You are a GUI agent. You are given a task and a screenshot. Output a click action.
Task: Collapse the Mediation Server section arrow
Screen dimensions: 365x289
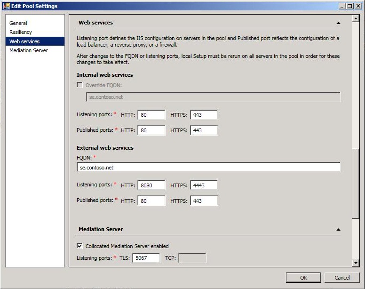coord(338,229)
